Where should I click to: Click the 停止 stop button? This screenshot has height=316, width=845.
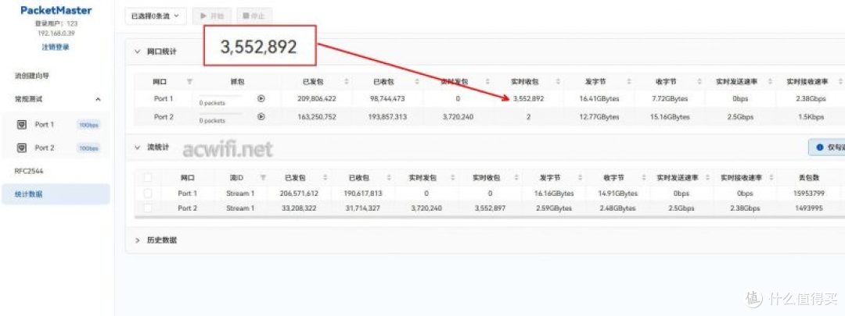coord(253,16)
